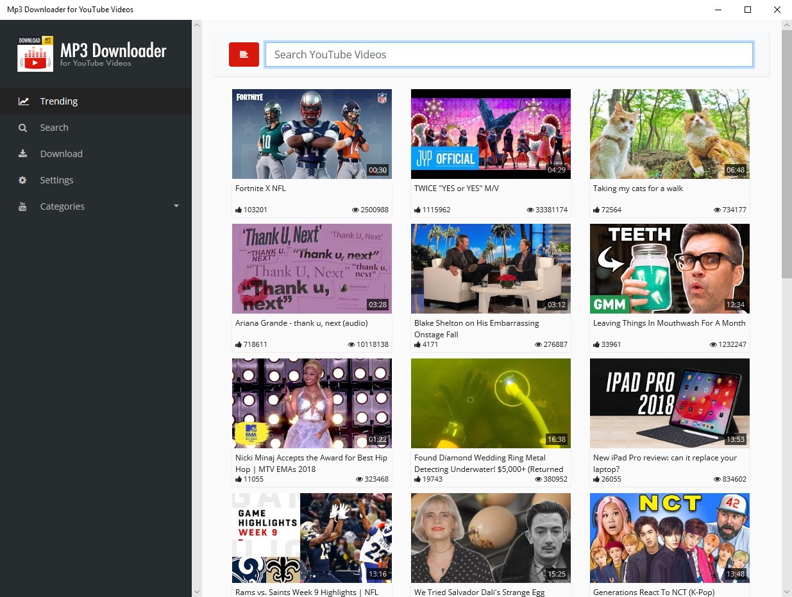Click the Trending chart icon in sidebar
This screenshot has width=792, height=597.
pos(23,101)
